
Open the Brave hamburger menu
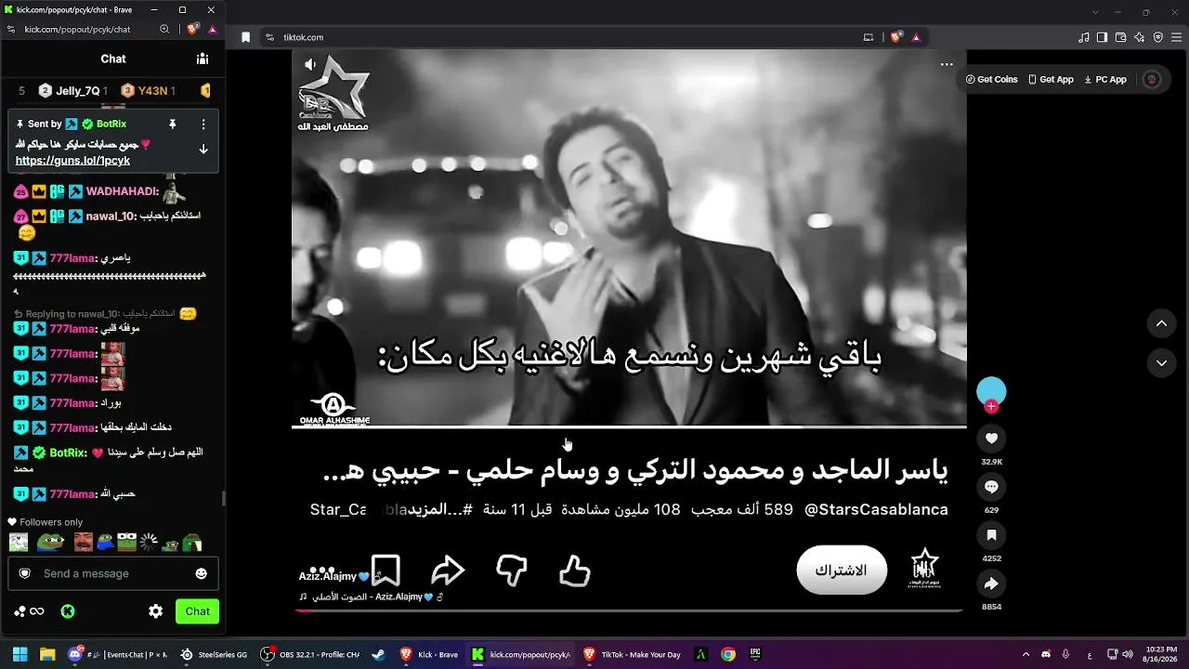click(x=1176, y=37)
